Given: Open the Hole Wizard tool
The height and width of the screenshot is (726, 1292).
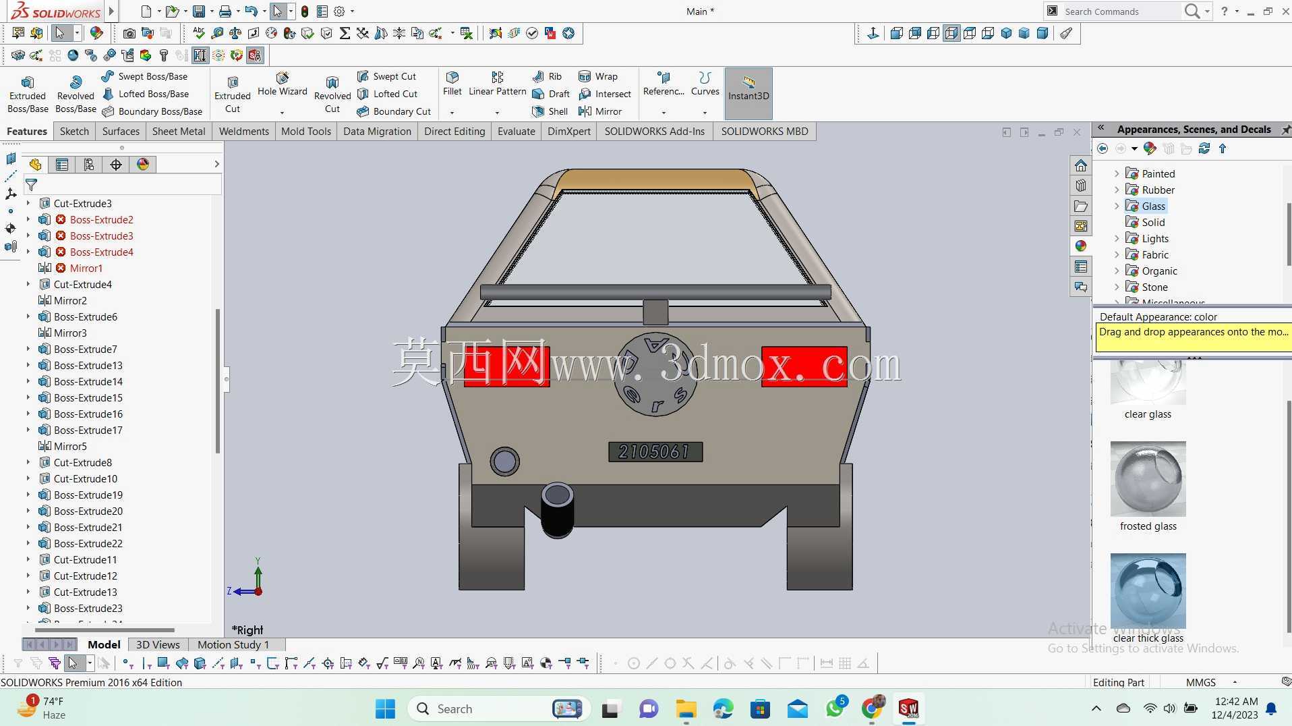Looking at the screenshot, I should 282,84.
